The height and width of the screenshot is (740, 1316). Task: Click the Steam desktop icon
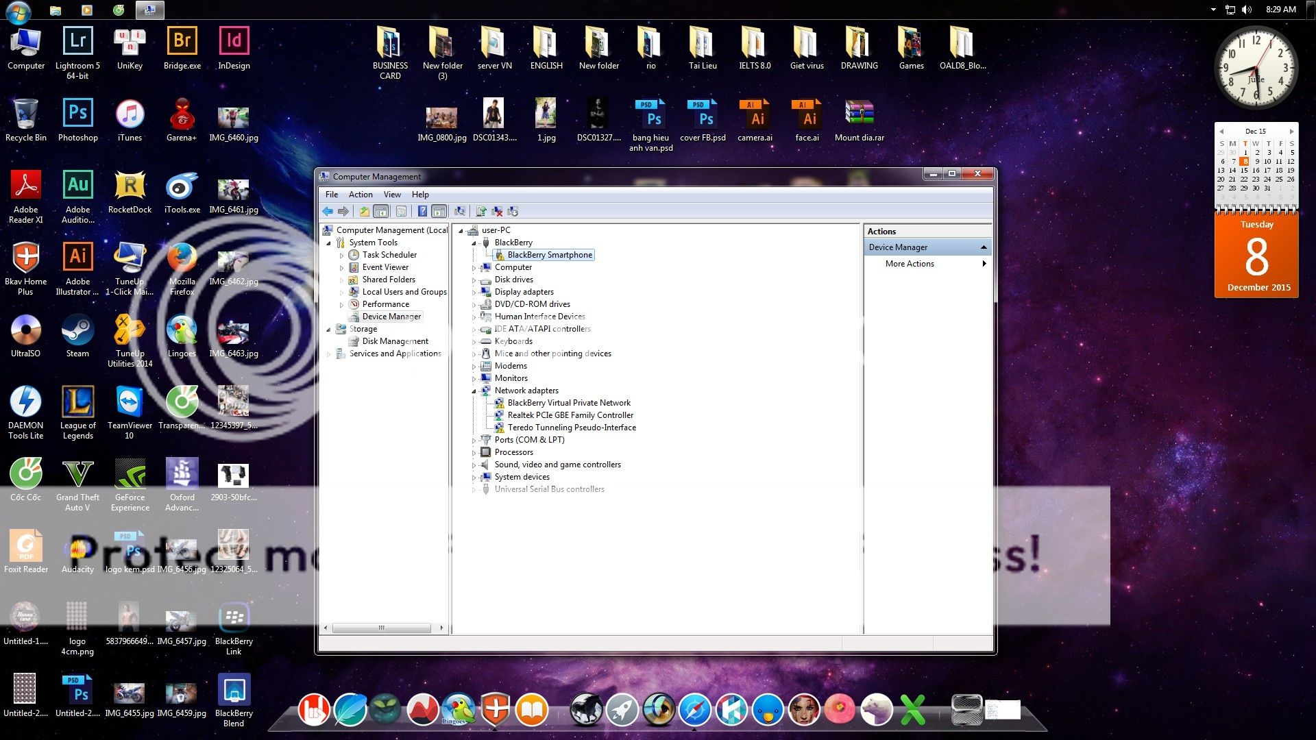[77, 336]
